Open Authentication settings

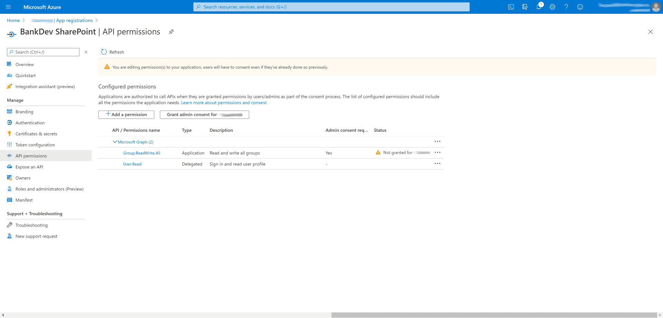point(30,123)
